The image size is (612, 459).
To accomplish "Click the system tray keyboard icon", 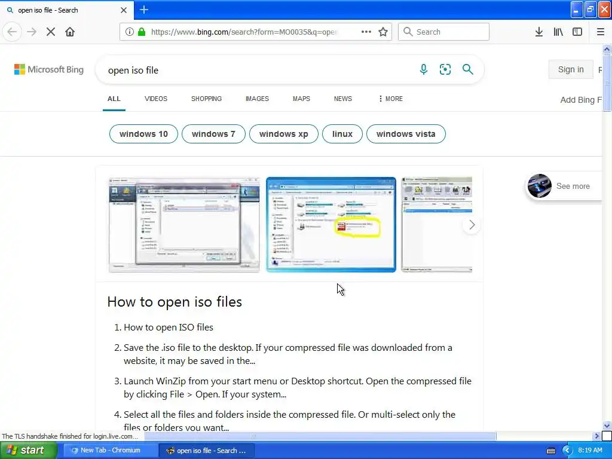I will click(550, 451).
